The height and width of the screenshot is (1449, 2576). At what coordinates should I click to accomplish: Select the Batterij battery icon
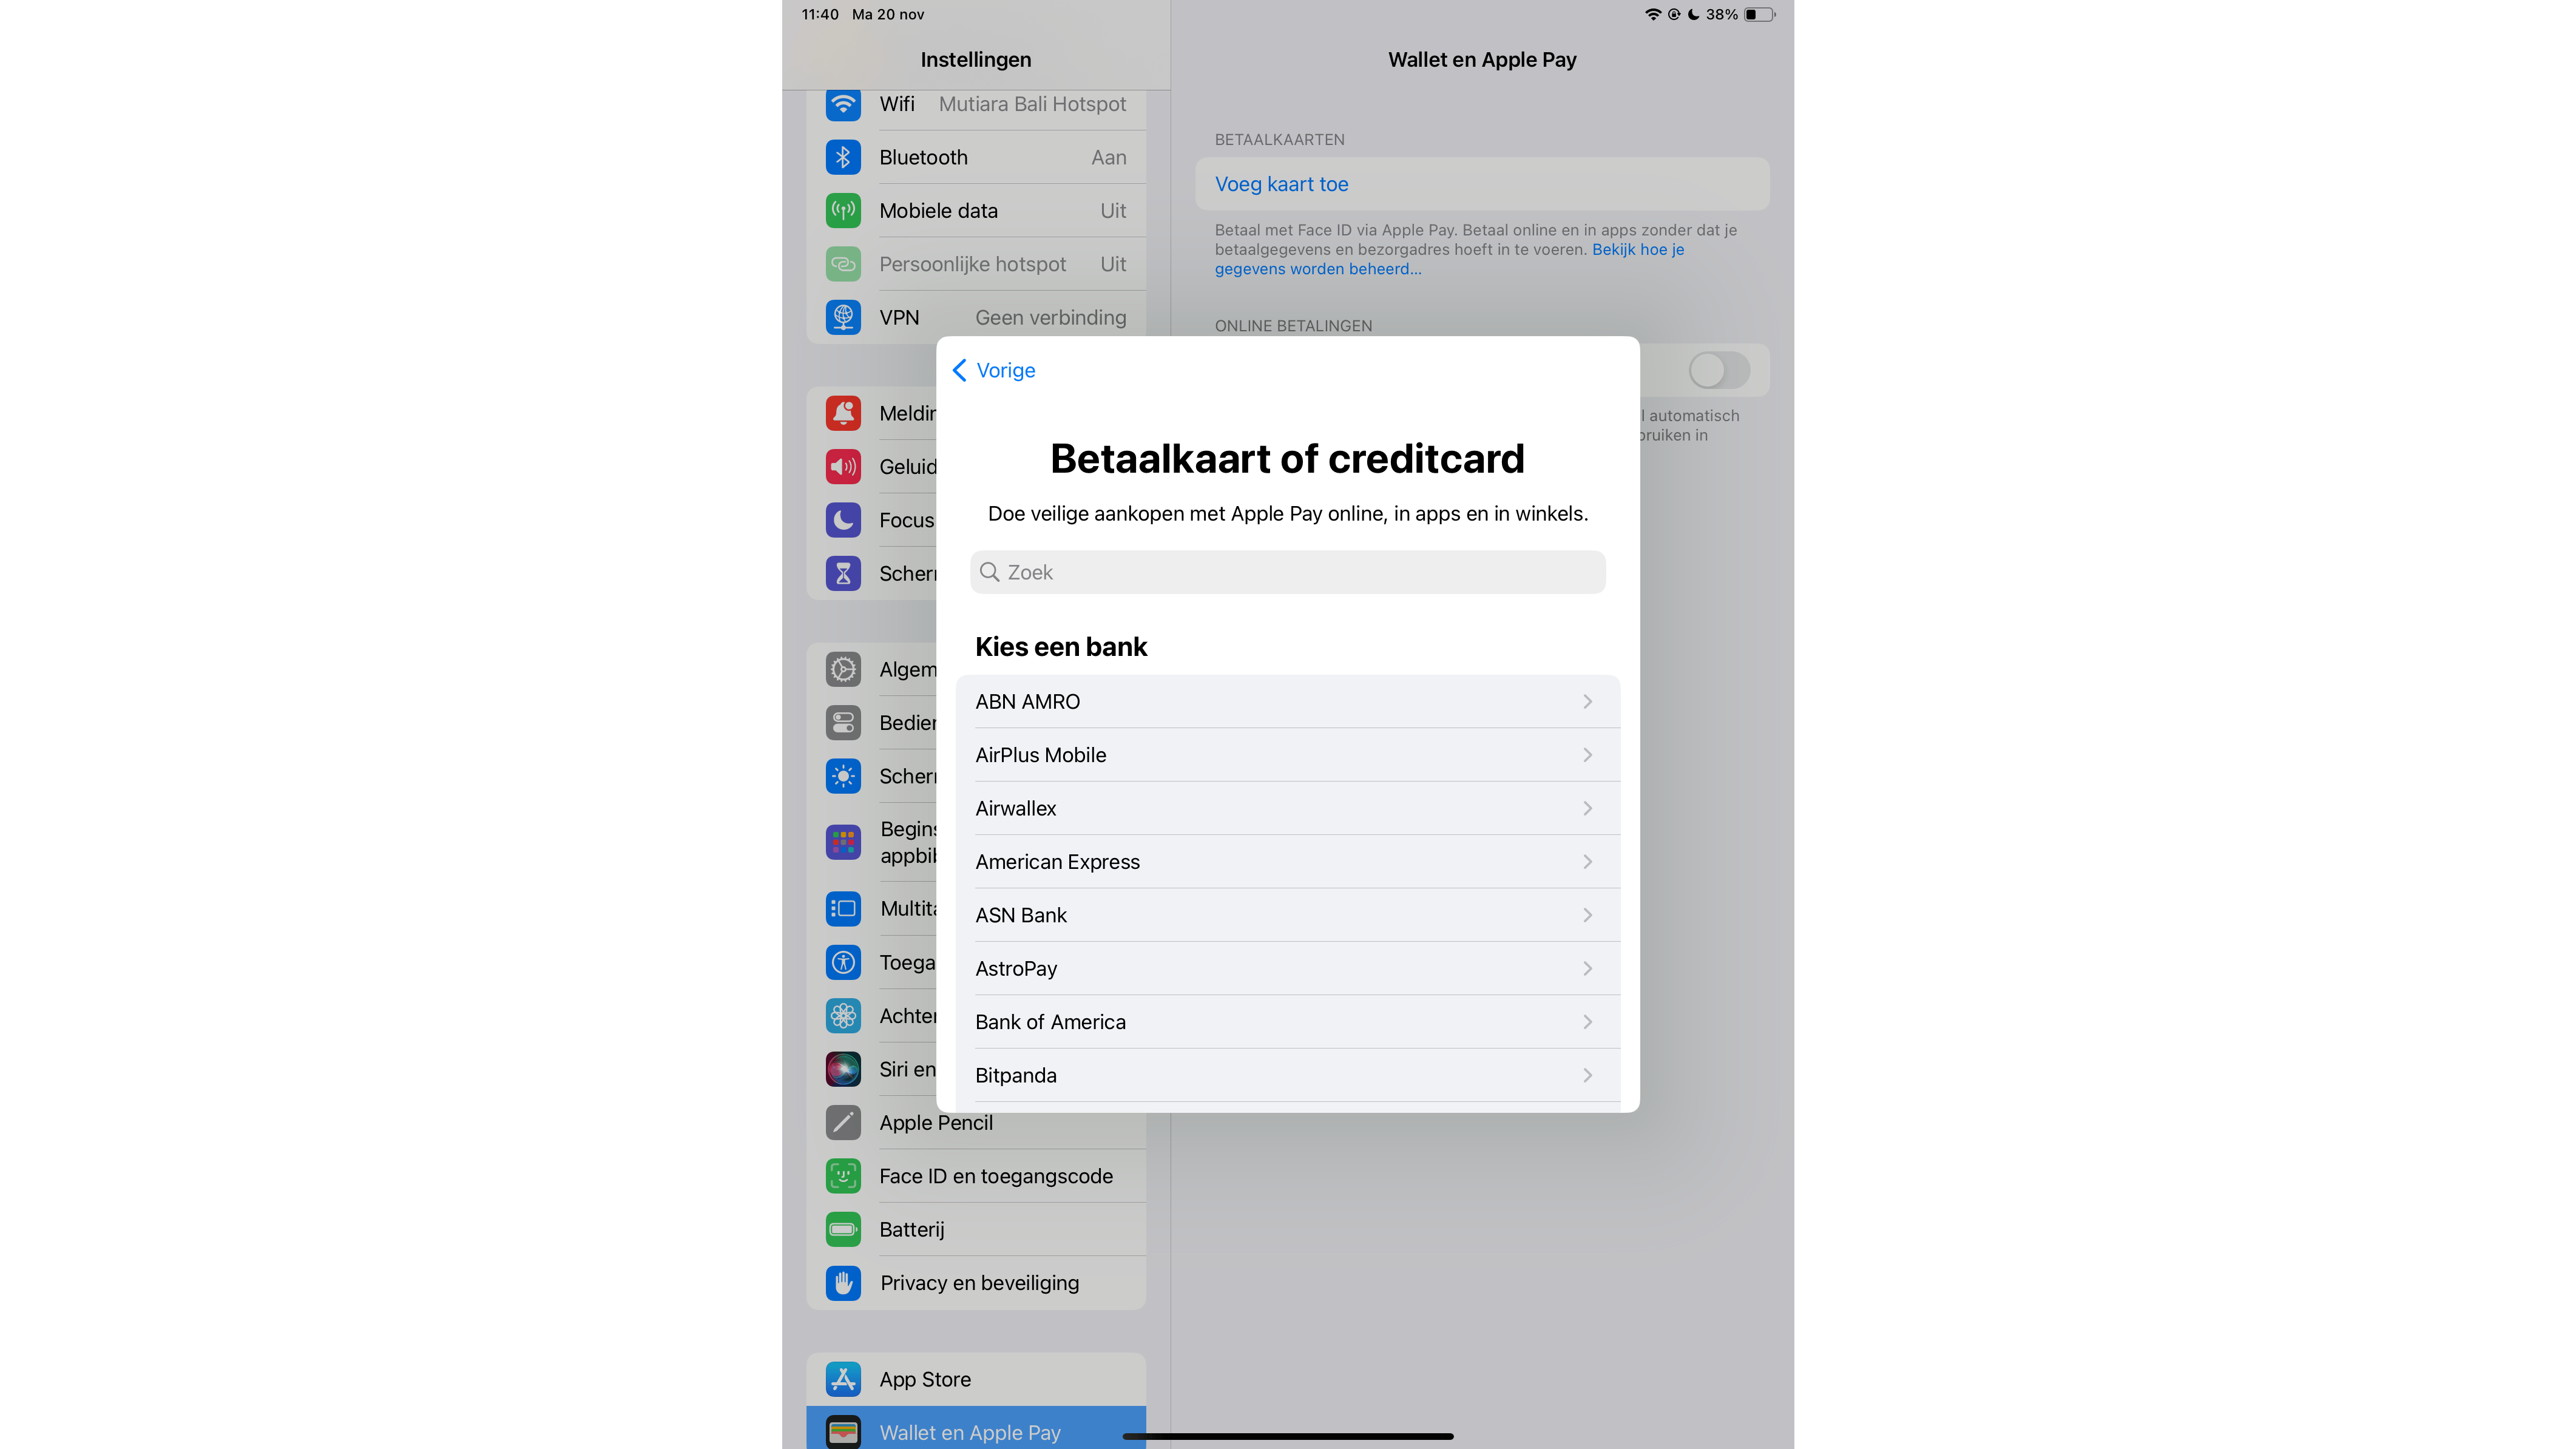tap(843, 1229)
